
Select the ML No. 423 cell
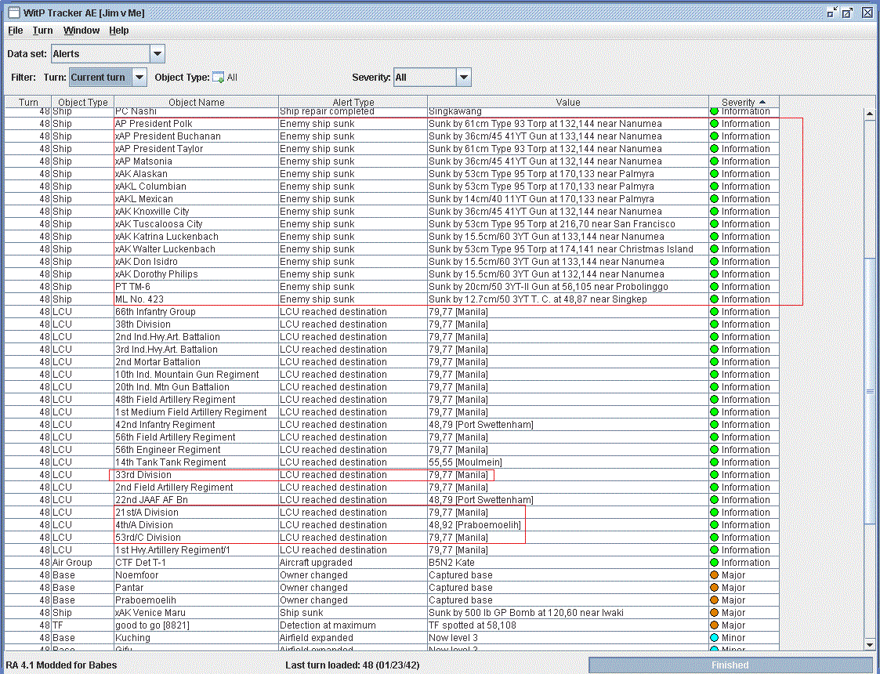[196, 299]
